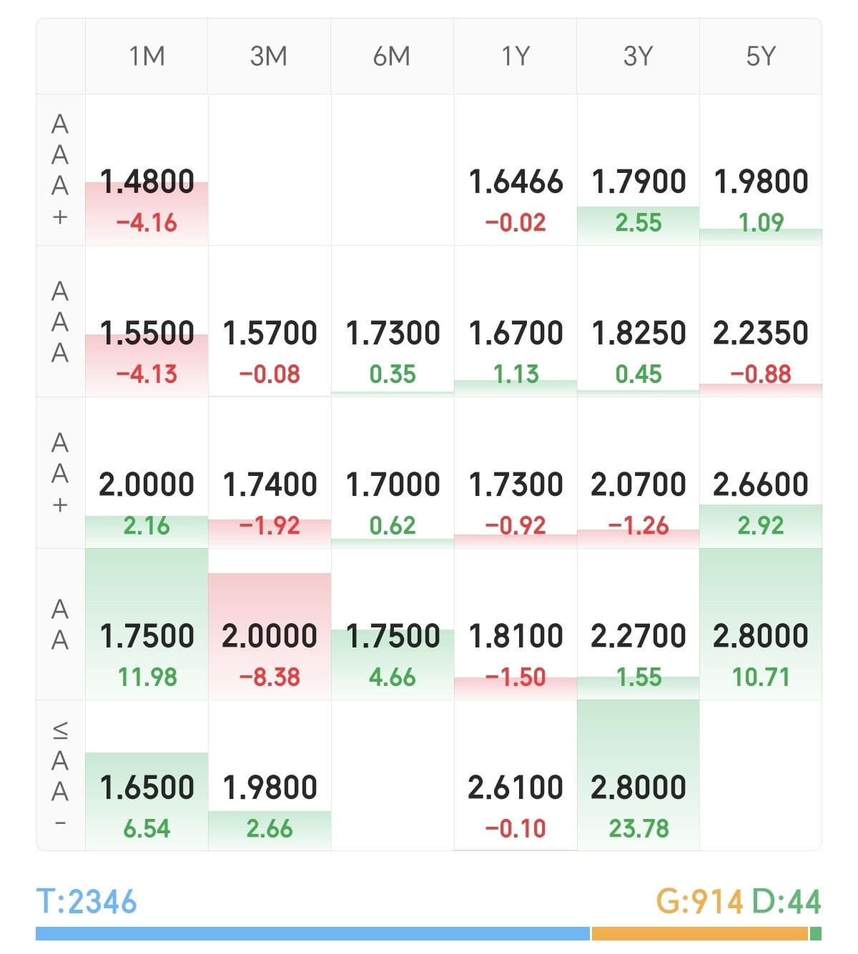Select the 1M column header
The height and width of the screenshot is (954, 858).
[x=147, y=56]
